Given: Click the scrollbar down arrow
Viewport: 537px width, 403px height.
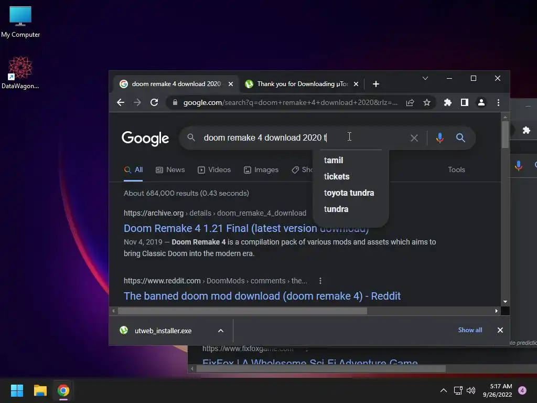Looking at the screenshot, I should point(505,302).
